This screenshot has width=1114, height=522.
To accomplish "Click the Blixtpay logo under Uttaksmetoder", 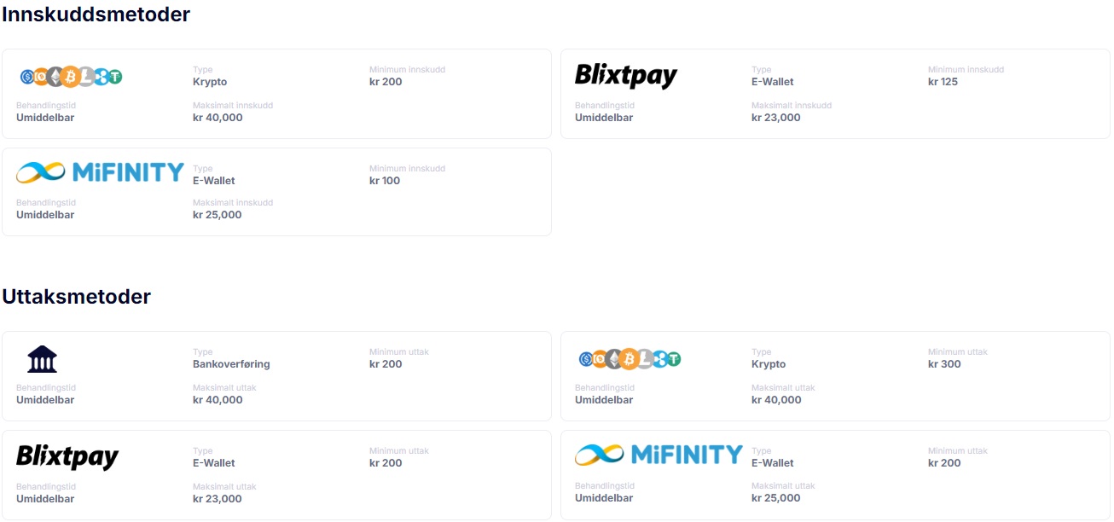I will point(67,456).
